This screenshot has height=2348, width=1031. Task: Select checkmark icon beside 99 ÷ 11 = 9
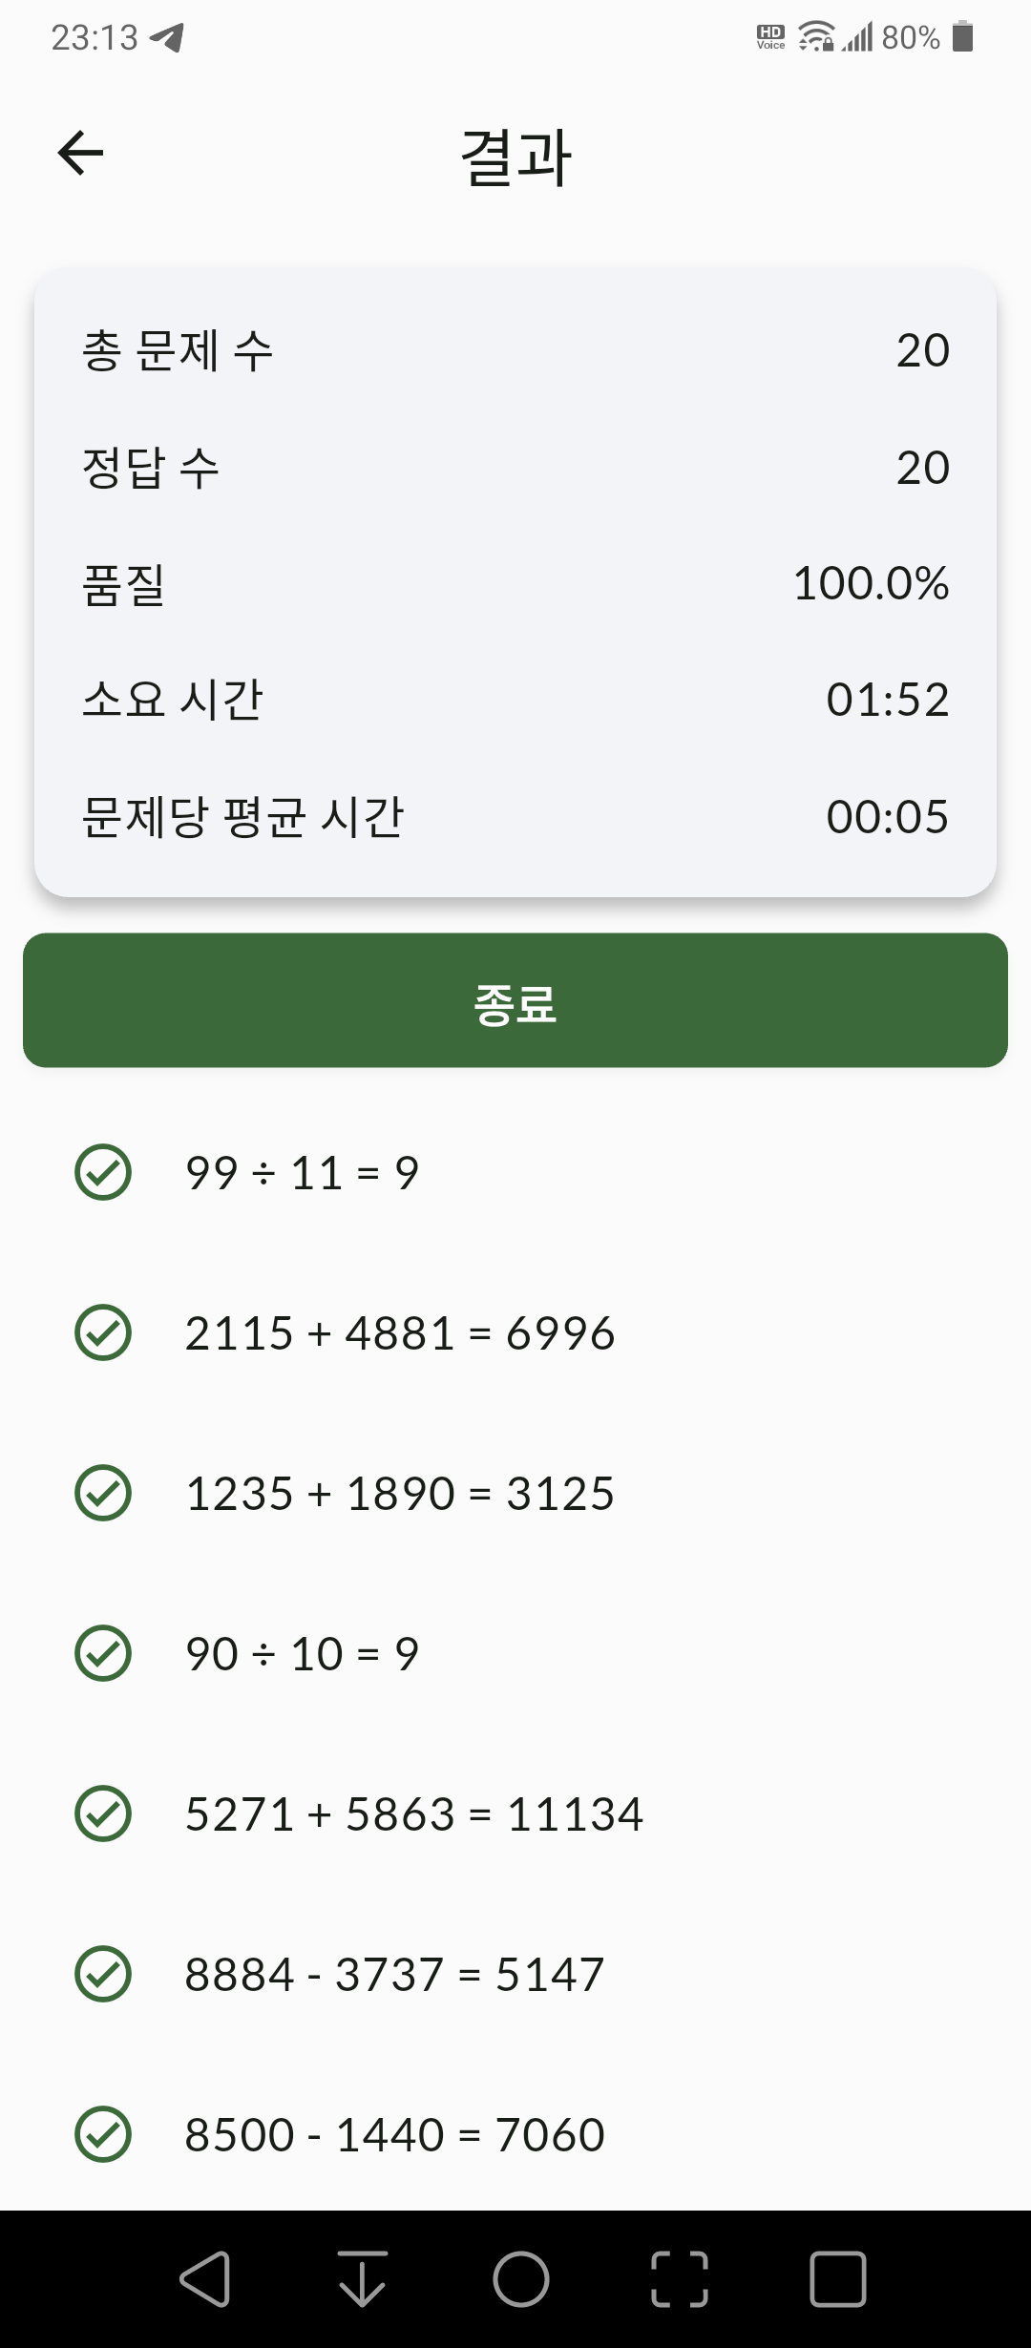[103, 1172]
